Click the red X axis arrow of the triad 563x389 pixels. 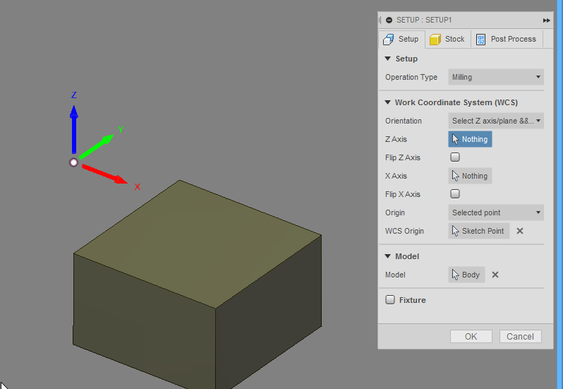click(x=104, y=174)
